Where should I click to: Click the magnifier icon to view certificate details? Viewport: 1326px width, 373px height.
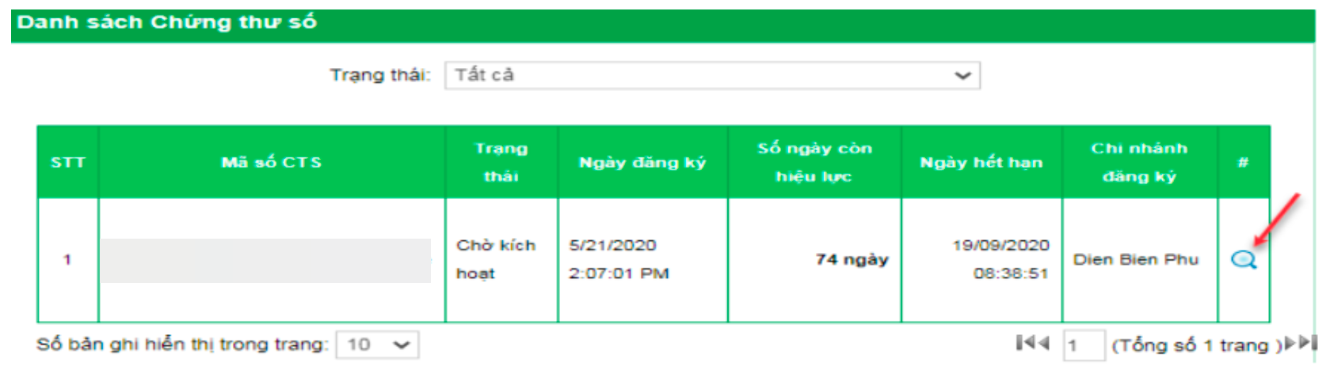[x=1243, y=259]
